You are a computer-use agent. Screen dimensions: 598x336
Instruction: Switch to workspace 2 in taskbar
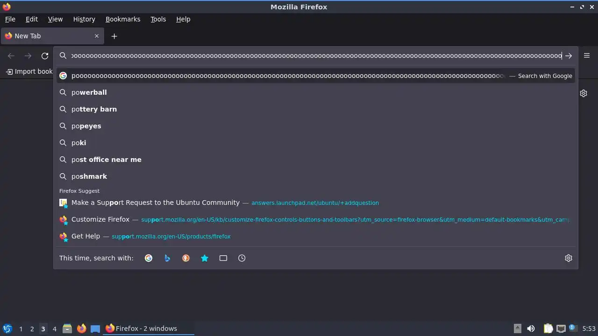point(32,329)
